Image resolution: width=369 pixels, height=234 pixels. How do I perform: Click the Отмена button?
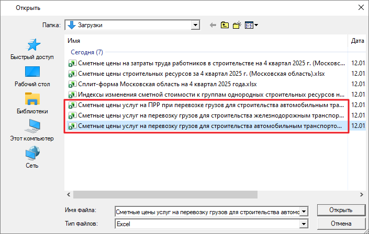[340, 224]
